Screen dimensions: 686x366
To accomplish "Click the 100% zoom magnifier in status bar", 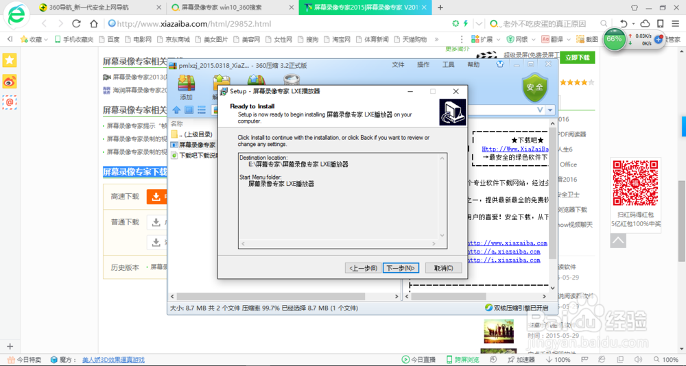I will pyautogui.click(x=666, y=360).
